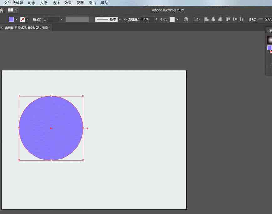The image size is (272, 214).
Task: Open the 窗口 menu
Action: pyautogui.click(x=92, y=3)
